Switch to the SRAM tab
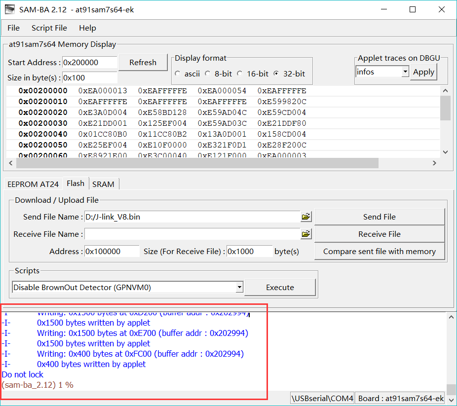Viewport: 457px width, 406px height. tap(104, 184)
